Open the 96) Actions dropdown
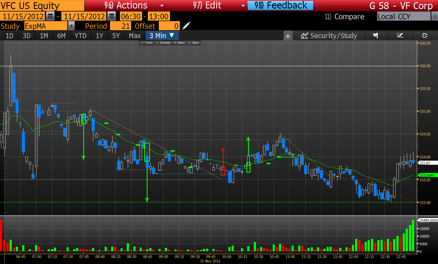 click(125, 5)
